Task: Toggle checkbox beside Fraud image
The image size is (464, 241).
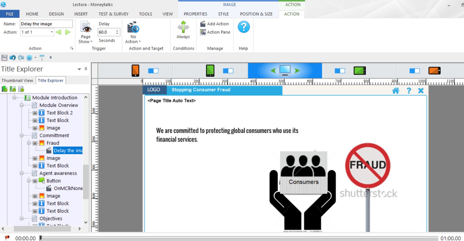Action: pos(35,143)
